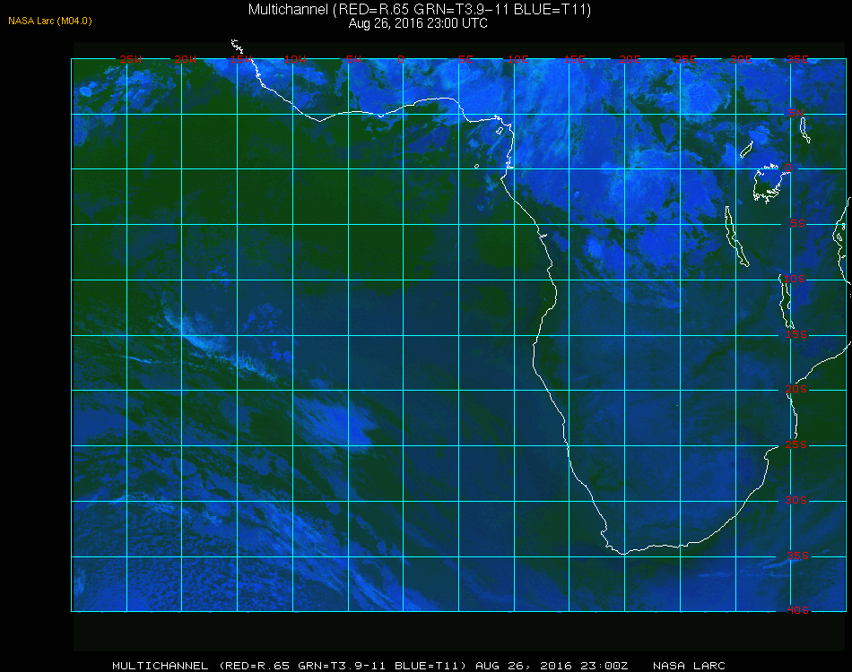This screenshot has height=672, width=852.
Task: Click the 40S latitude label
Action: click(797, 610)
